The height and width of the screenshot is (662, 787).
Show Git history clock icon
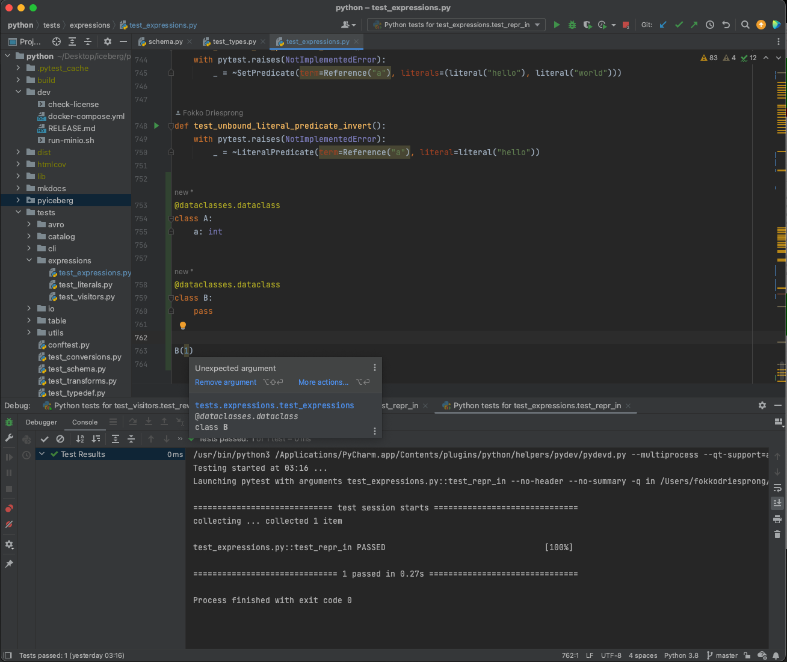click(710, 25)
